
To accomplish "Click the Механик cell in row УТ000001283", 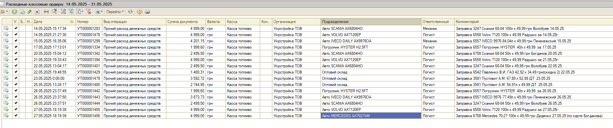I will pos(438,28).
